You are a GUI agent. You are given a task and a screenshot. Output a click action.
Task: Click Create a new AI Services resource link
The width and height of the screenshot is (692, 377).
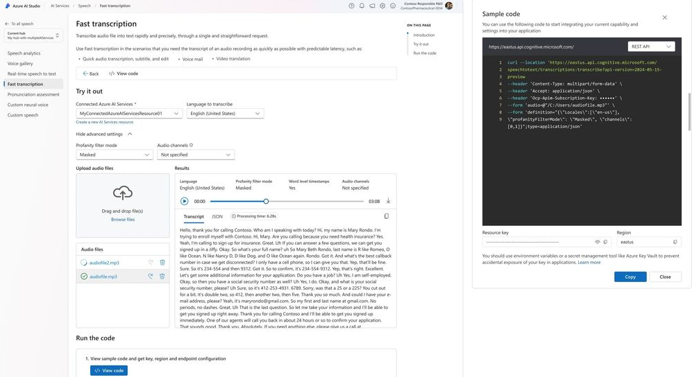[x=105, y=122]
